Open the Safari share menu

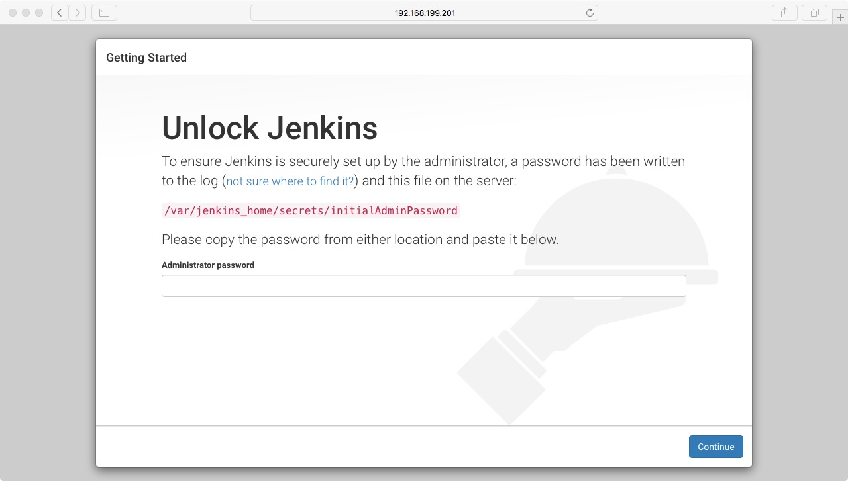click(784, 13)
